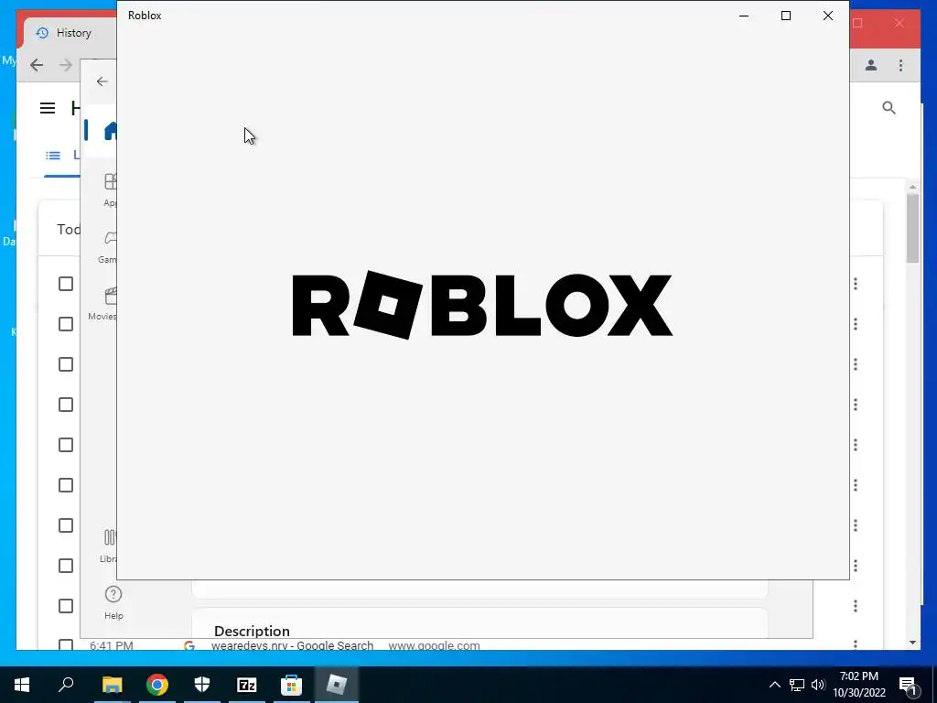Tick the topmost history entry checkbox under Today
Viewport: 937px width, 703px height.
pos(66,284)
